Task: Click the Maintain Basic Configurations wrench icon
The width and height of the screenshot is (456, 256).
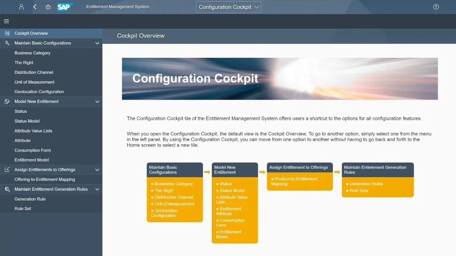Action: click(x=7, y=43)
